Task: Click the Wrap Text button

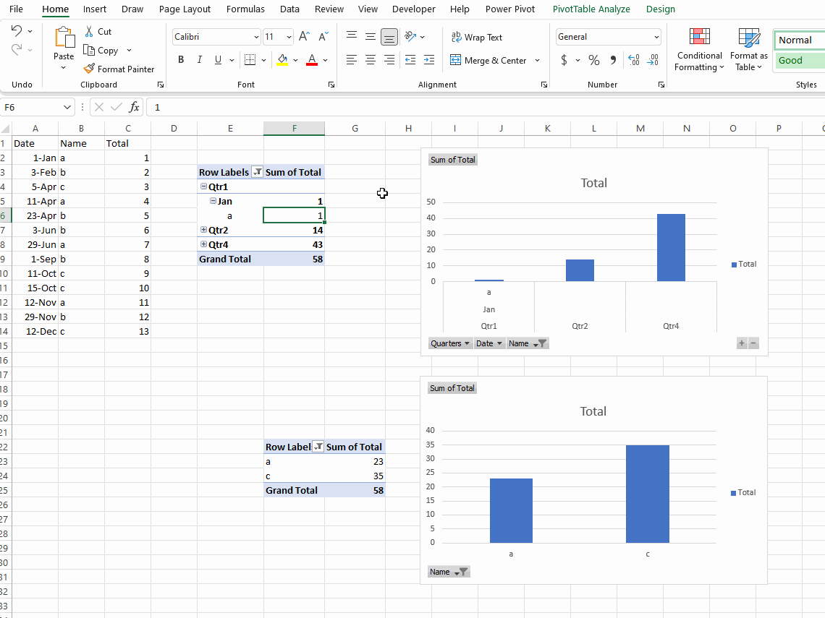Action: coord(476,37)
